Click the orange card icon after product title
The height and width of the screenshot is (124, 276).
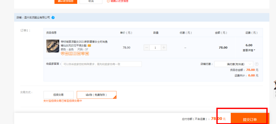[89, 45]
